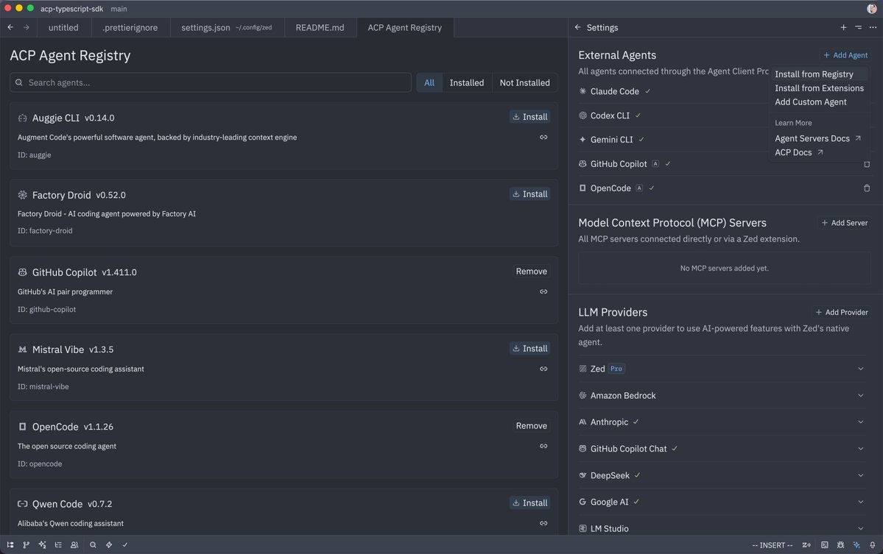
Task: Click the copy link icon next to Auggie CLI
Action: [x=543, y=137]
